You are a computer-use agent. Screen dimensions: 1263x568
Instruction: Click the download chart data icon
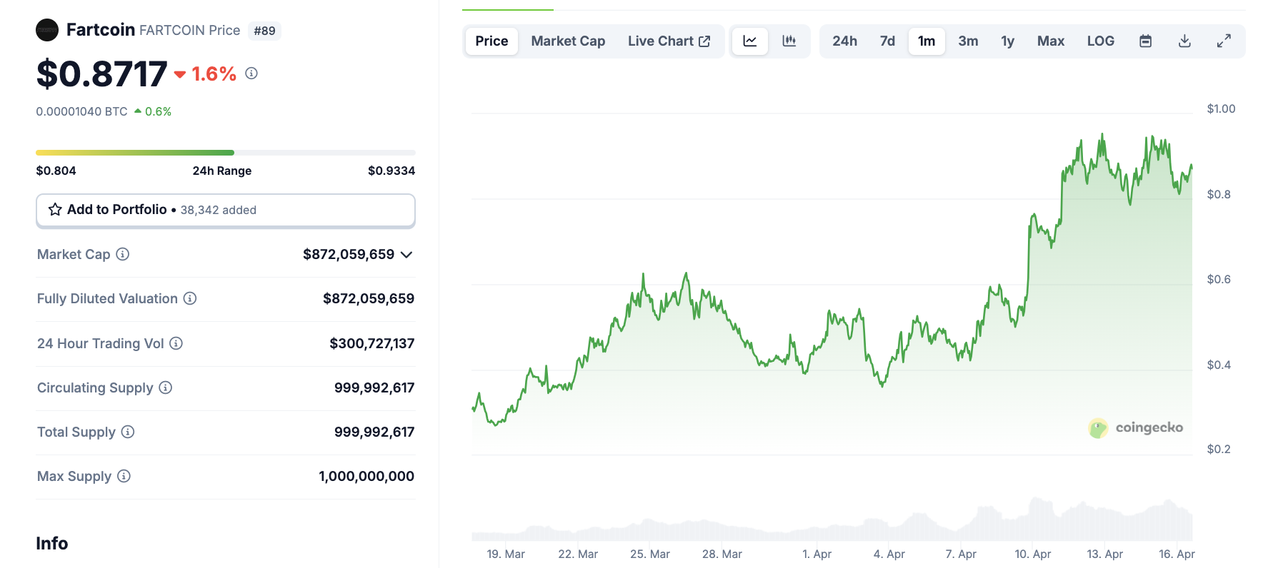(x=1184, y=41)
